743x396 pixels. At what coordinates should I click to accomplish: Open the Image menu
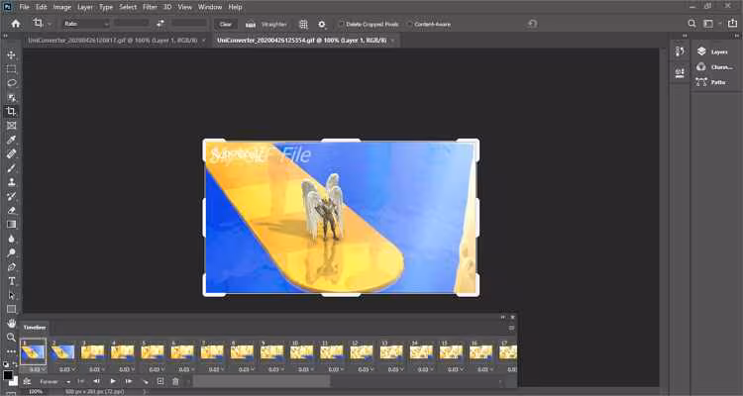(62, 7)
